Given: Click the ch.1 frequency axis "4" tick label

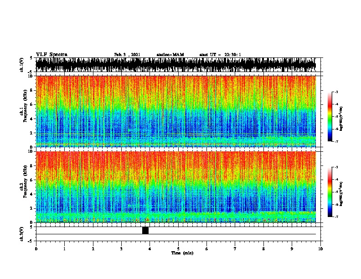Looking at the screenshot, I should point(32,119).
